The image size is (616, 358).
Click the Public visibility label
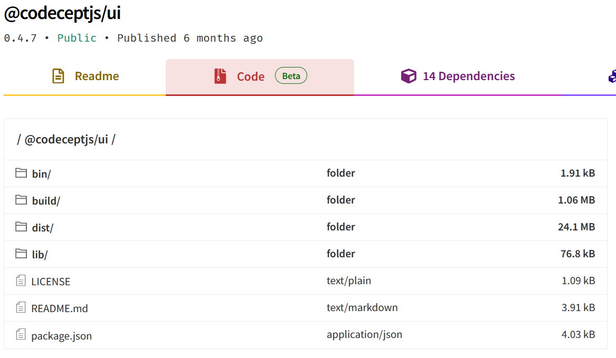[77, 38]
